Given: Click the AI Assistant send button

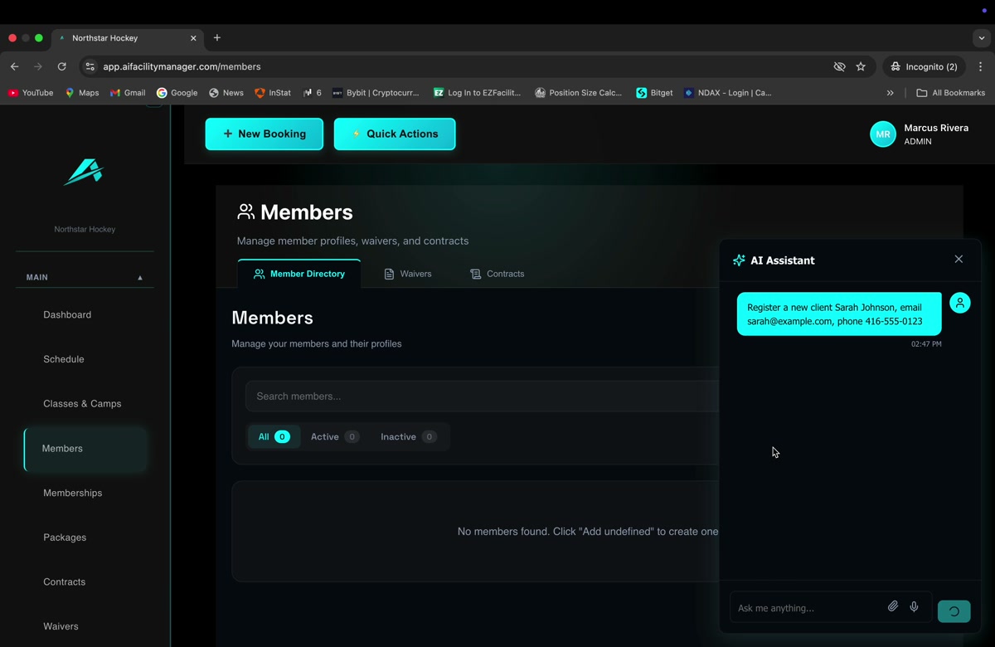Looking at the screenshot, I should (954, 611).
